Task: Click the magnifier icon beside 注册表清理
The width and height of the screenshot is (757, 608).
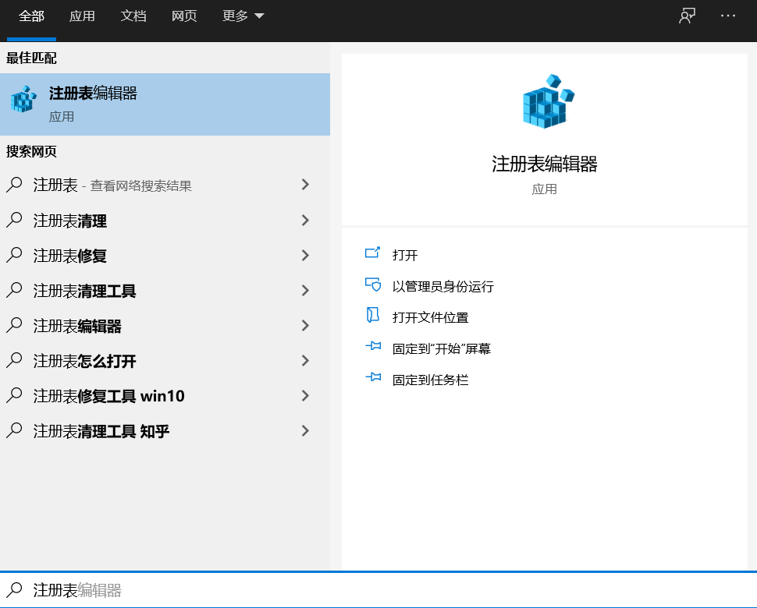Action: 15,220
